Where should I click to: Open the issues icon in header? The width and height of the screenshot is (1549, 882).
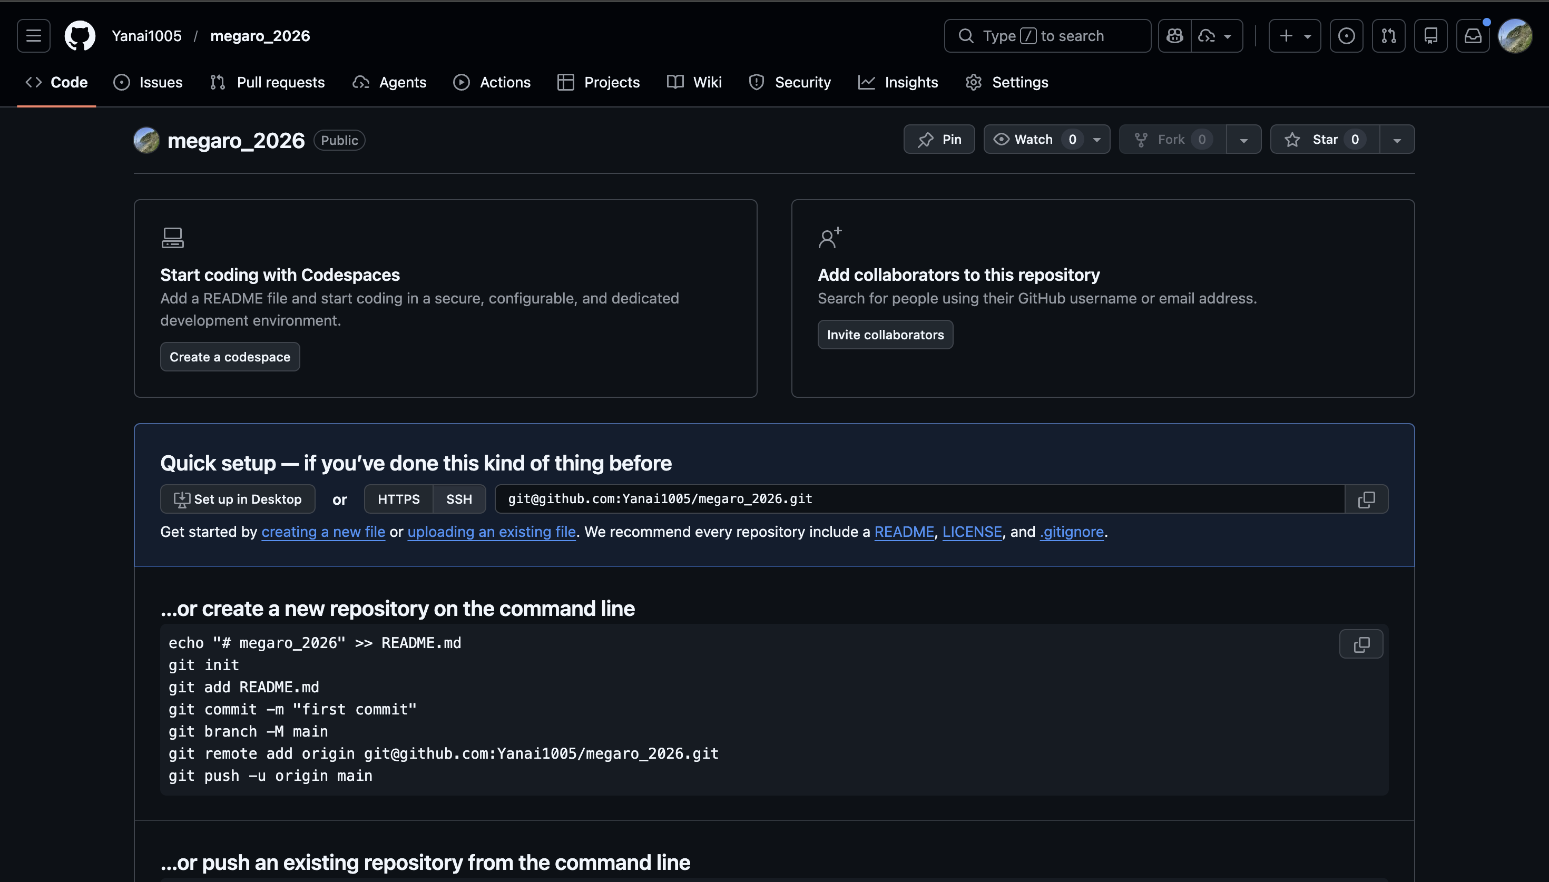pos(1346,36)
